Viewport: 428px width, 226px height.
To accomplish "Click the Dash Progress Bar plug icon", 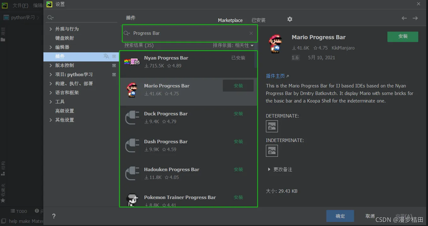I will pyautogui.click(x=132, y=145).
